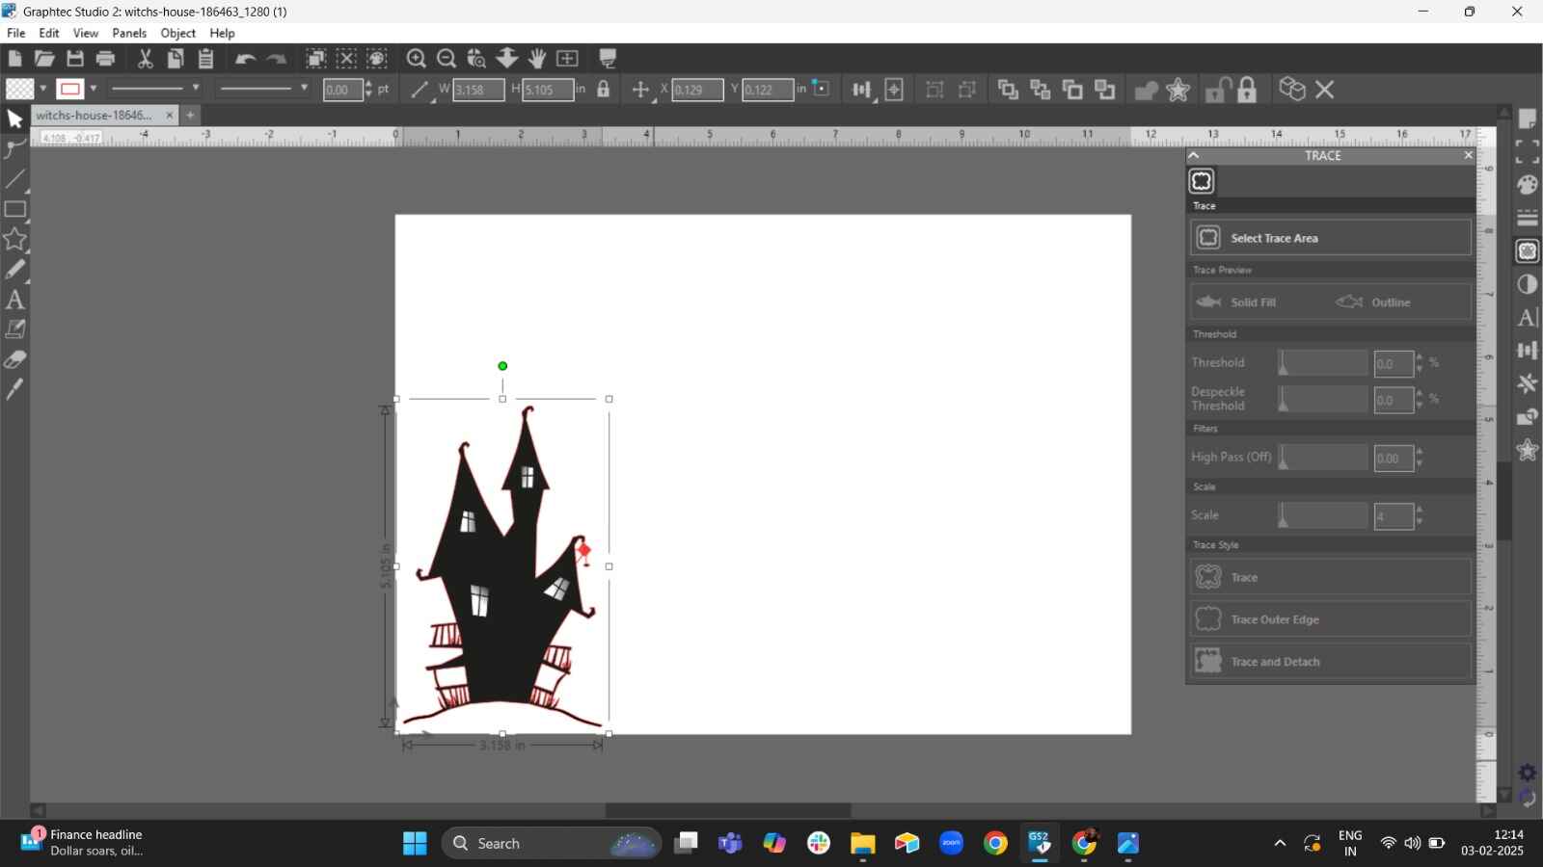The height and width of the screenshot is (867, 1543).
Task: Add a new document tab with plus
Action: [x=190, y=116]
